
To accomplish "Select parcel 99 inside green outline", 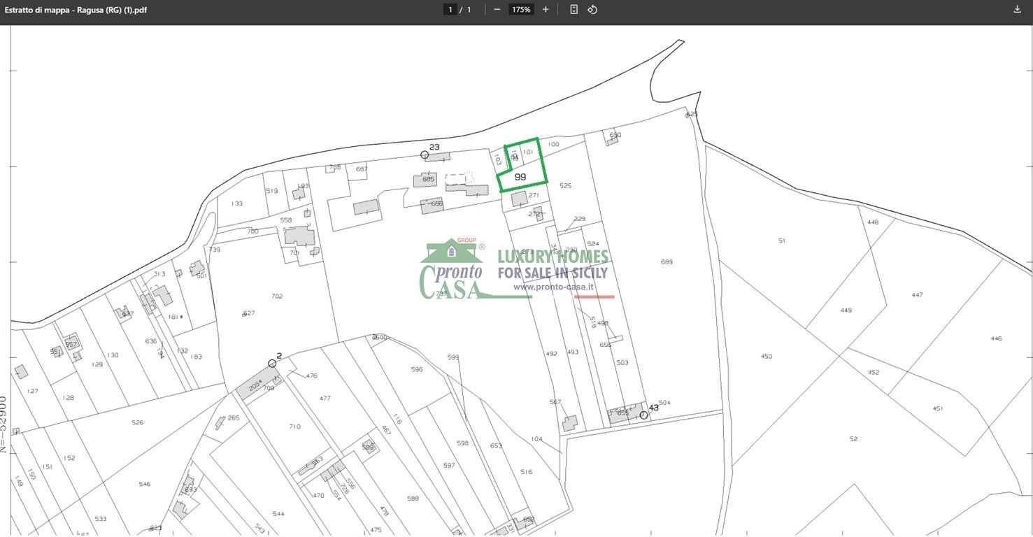I will (x=520, y=177).
